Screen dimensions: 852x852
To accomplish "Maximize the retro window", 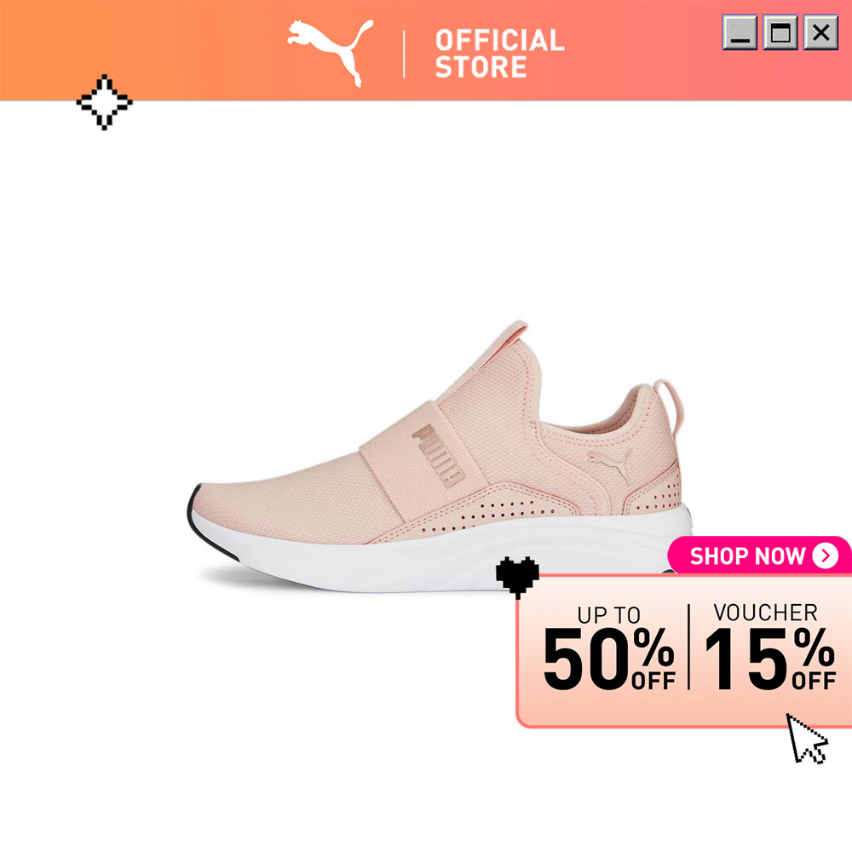I will (x=780, y=32).
